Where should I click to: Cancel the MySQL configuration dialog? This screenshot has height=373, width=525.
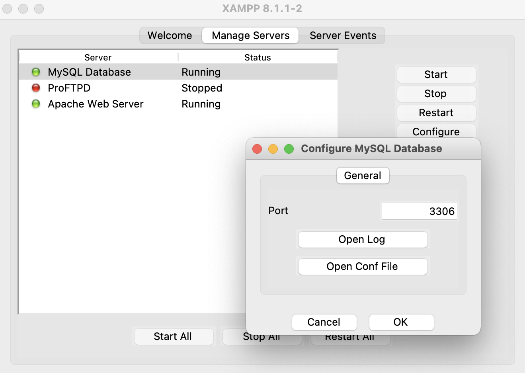point(324,322)
